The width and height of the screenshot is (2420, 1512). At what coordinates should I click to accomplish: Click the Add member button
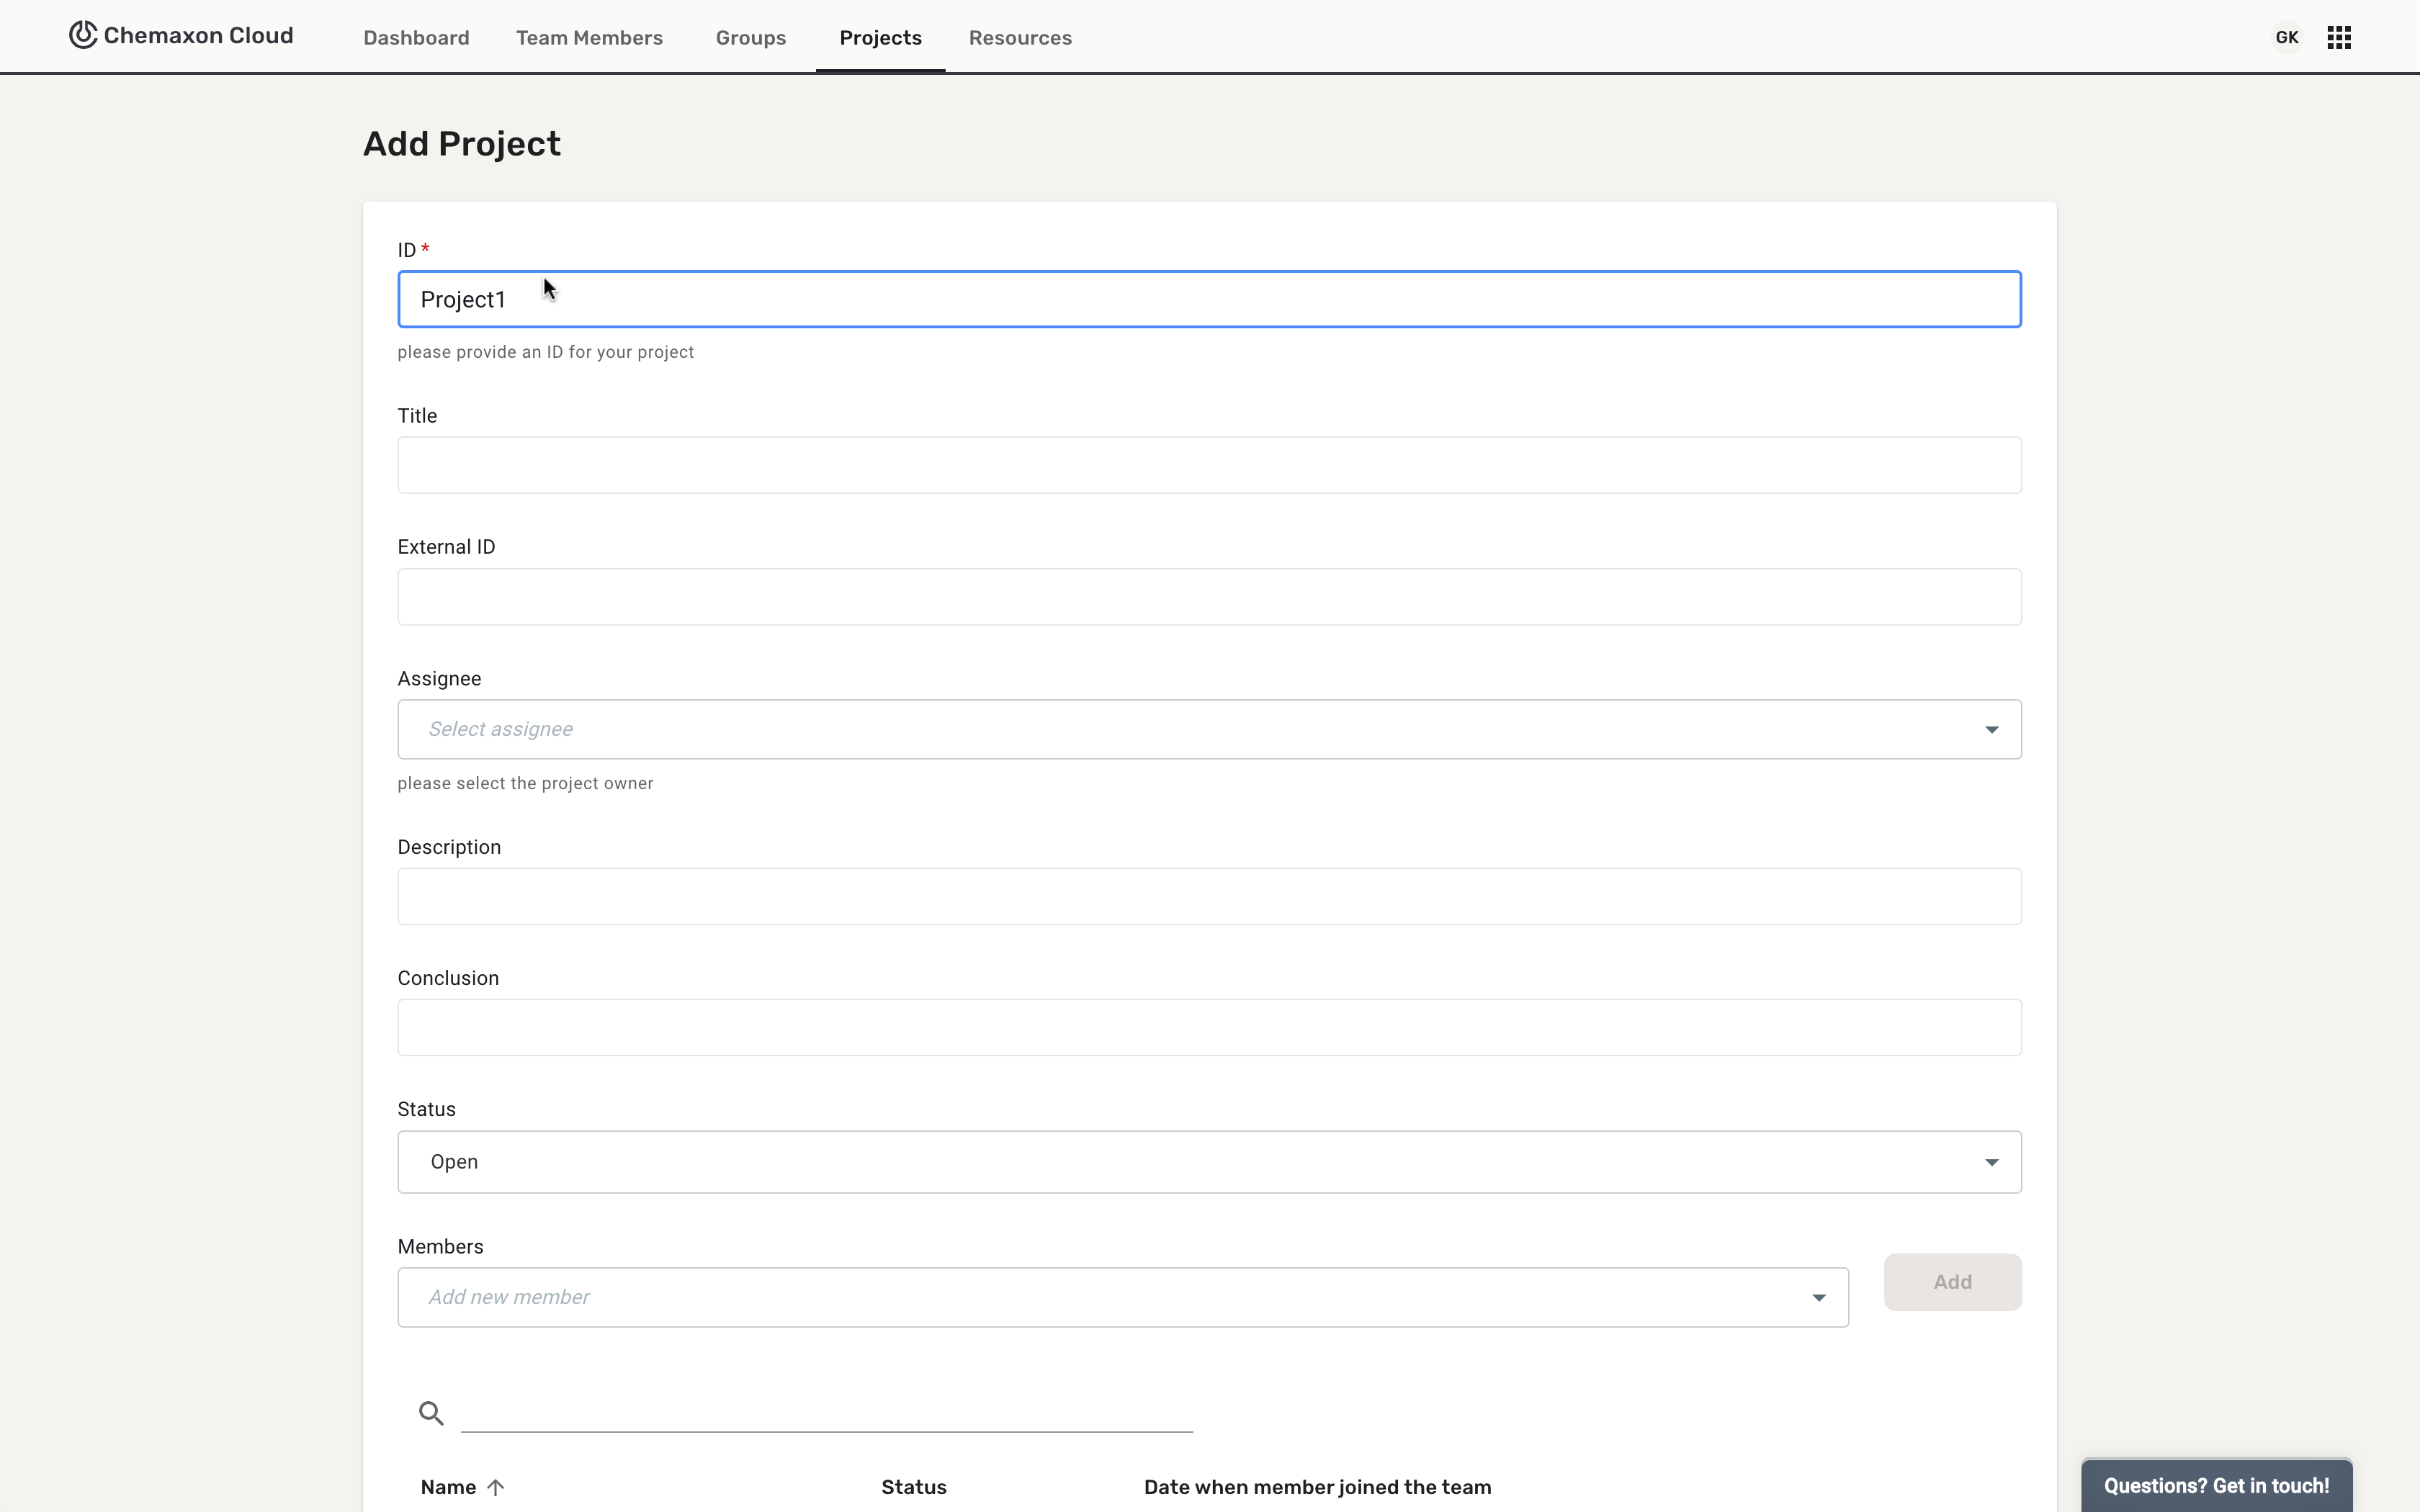click(1952, 1282)
